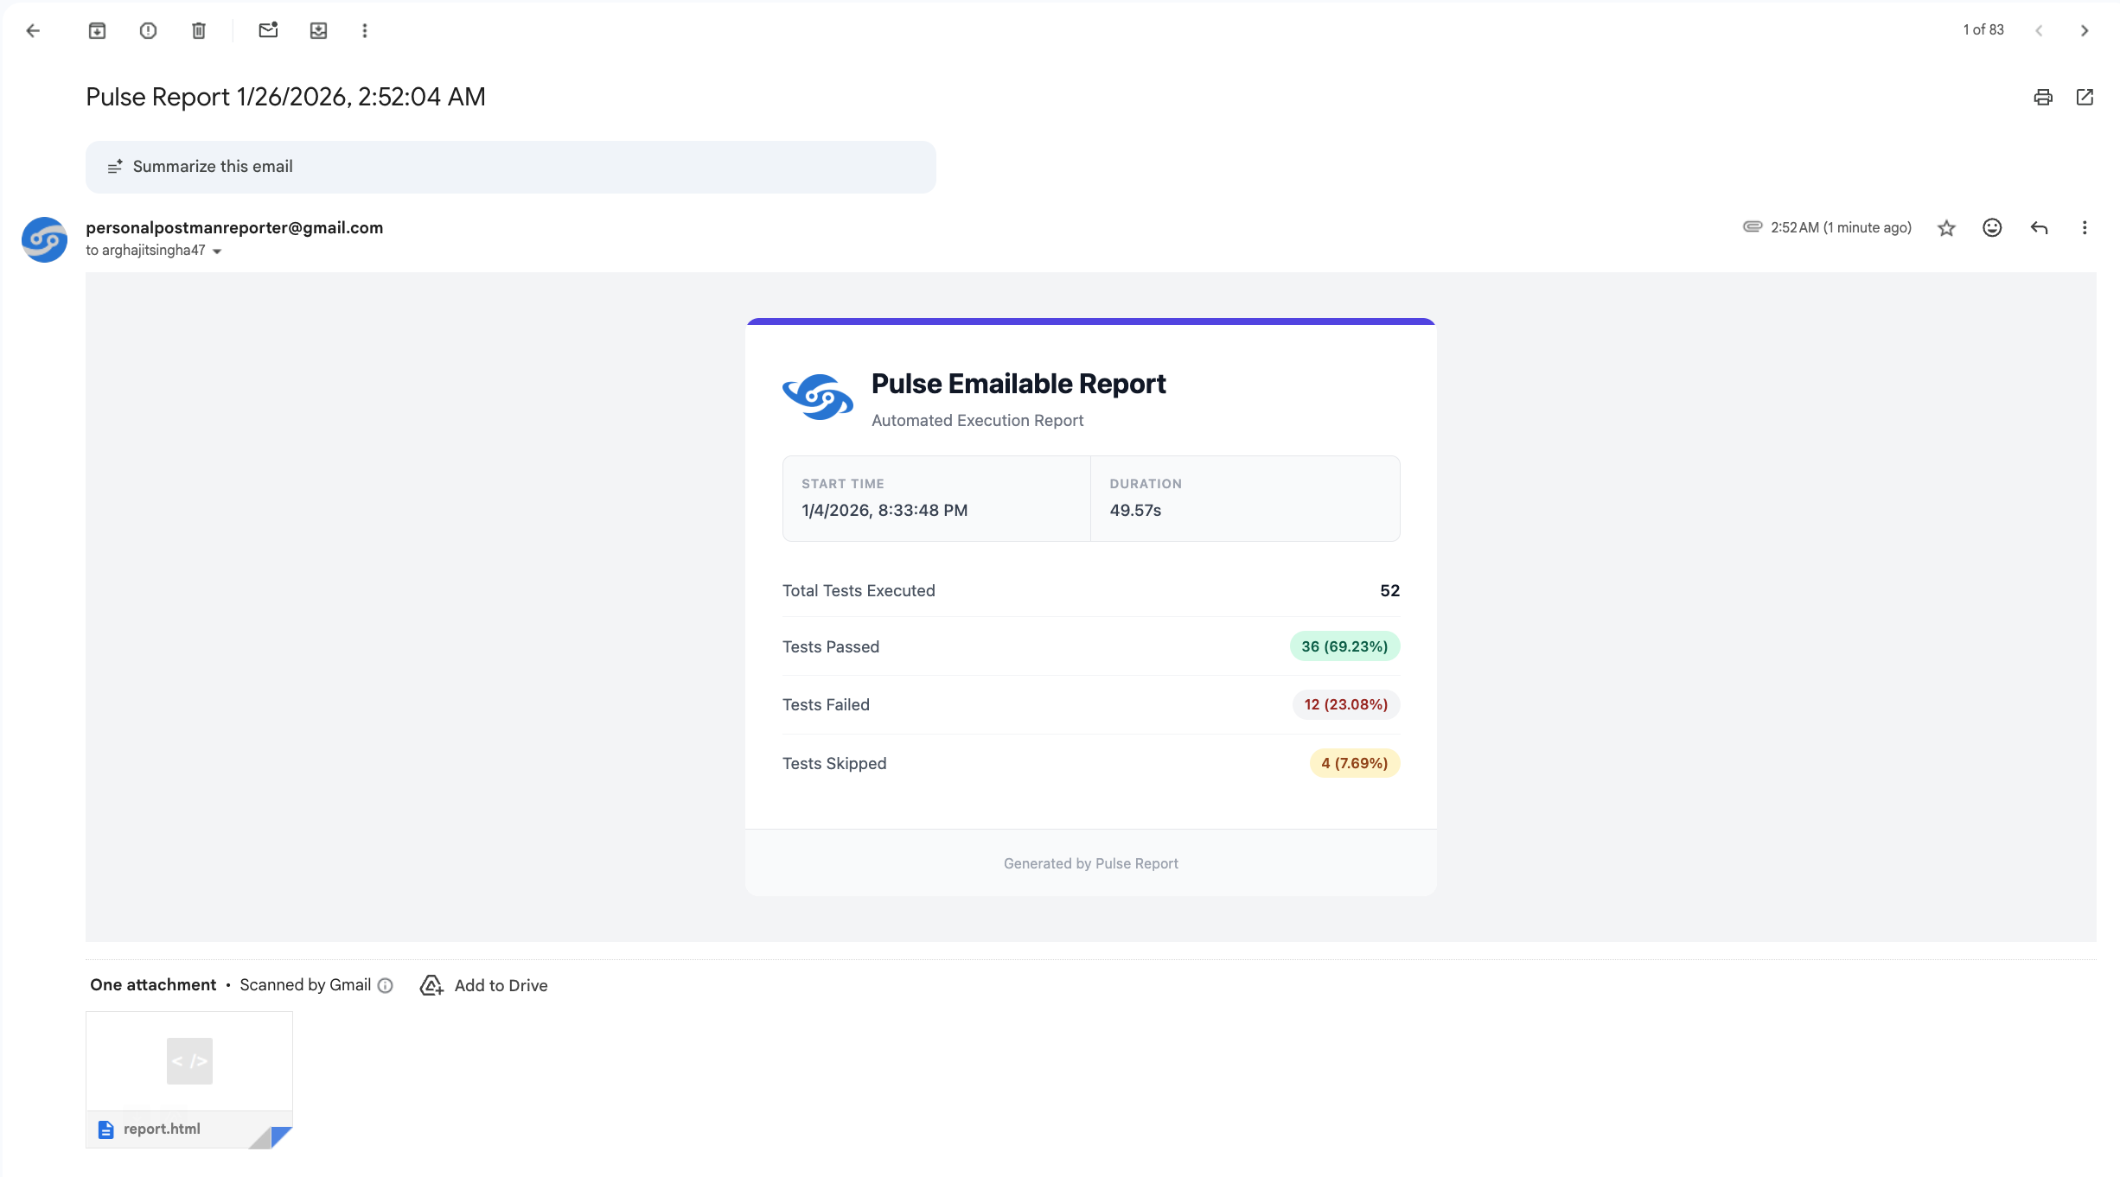Star this email
The height and width of the screenshot is (1177, 2120).
tap(1946, 228)
